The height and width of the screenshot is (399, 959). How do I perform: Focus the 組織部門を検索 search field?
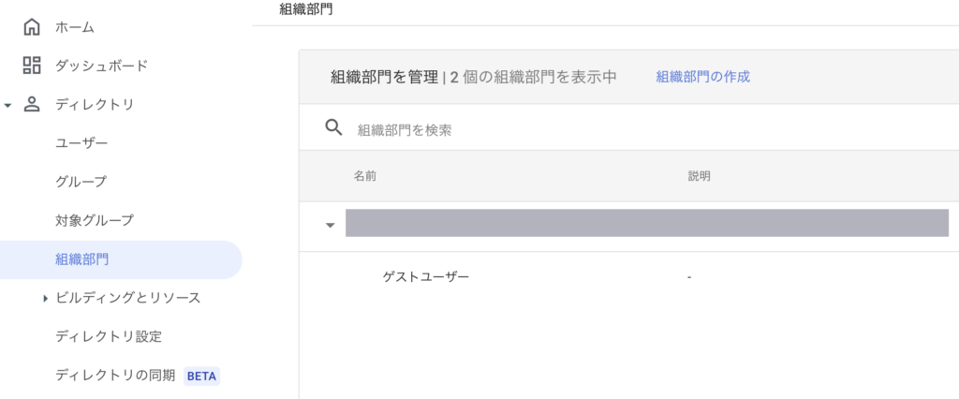(562, 129)
